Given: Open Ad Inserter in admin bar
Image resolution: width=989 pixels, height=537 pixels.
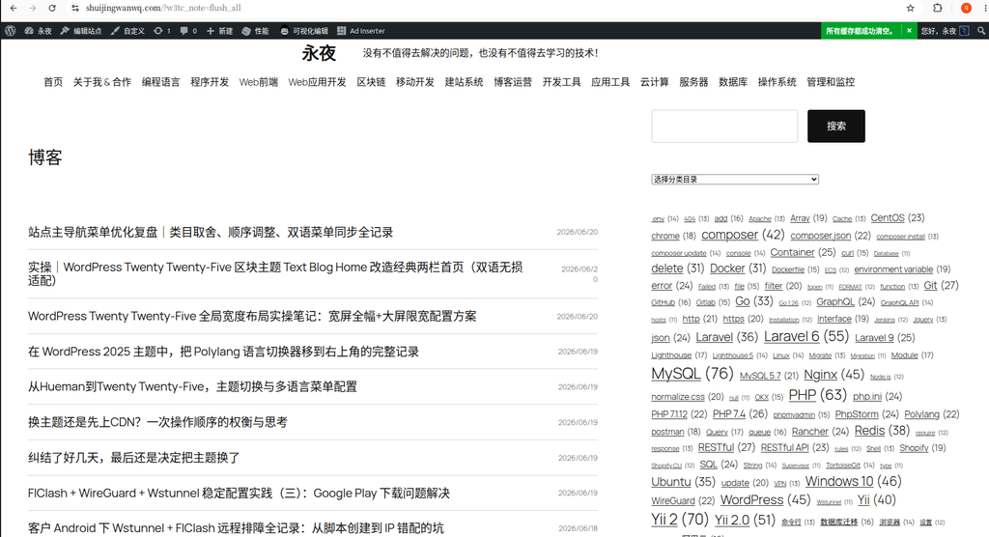Looking at the screenshot, I should (x=361, y=30).
